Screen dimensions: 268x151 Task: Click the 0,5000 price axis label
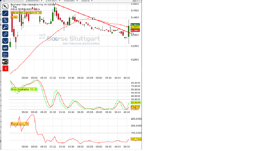(x=135, y=4)
